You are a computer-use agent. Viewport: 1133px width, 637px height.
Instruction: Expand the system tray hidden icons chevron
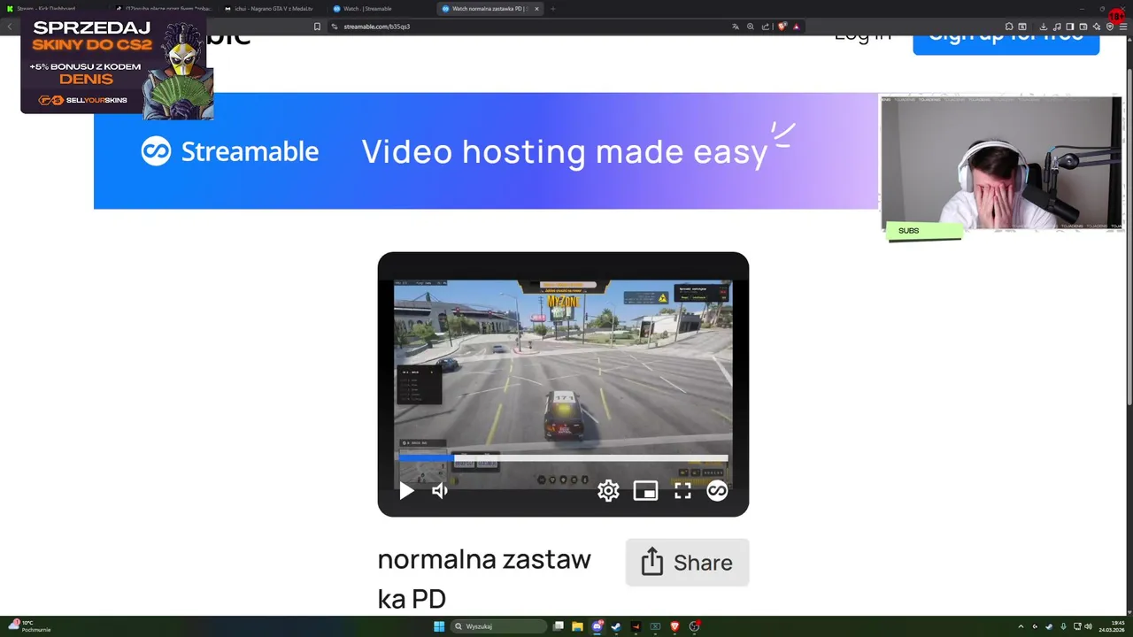click(1021, 626)
